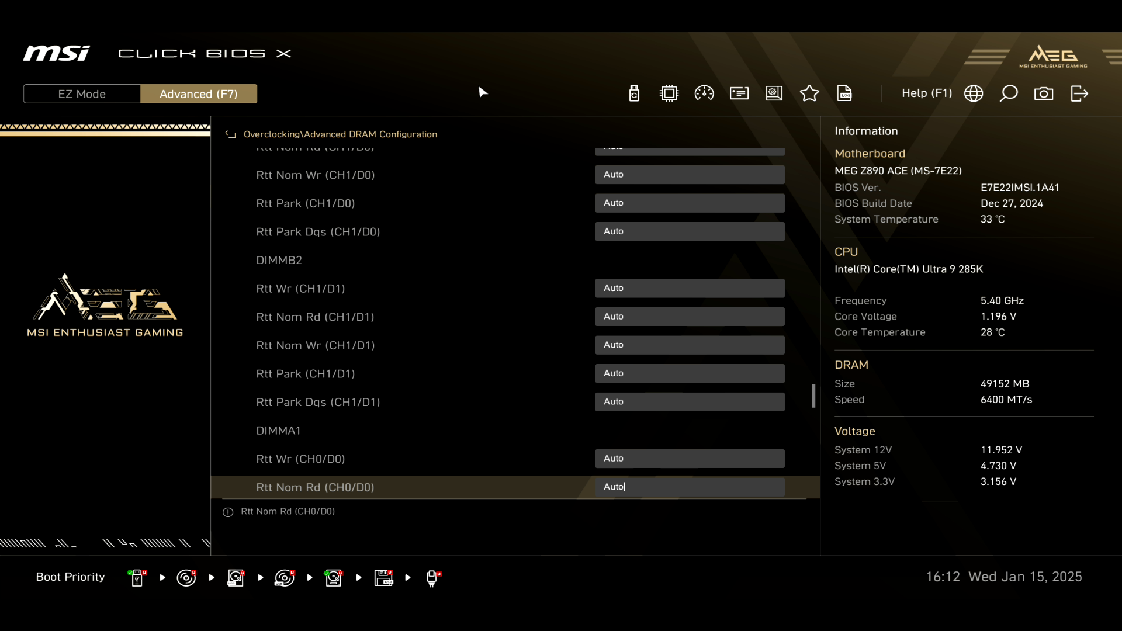This screenshot has height=631, width=1122.
Task: Open the M-Flash USB update icon
Action: (634, 93)
